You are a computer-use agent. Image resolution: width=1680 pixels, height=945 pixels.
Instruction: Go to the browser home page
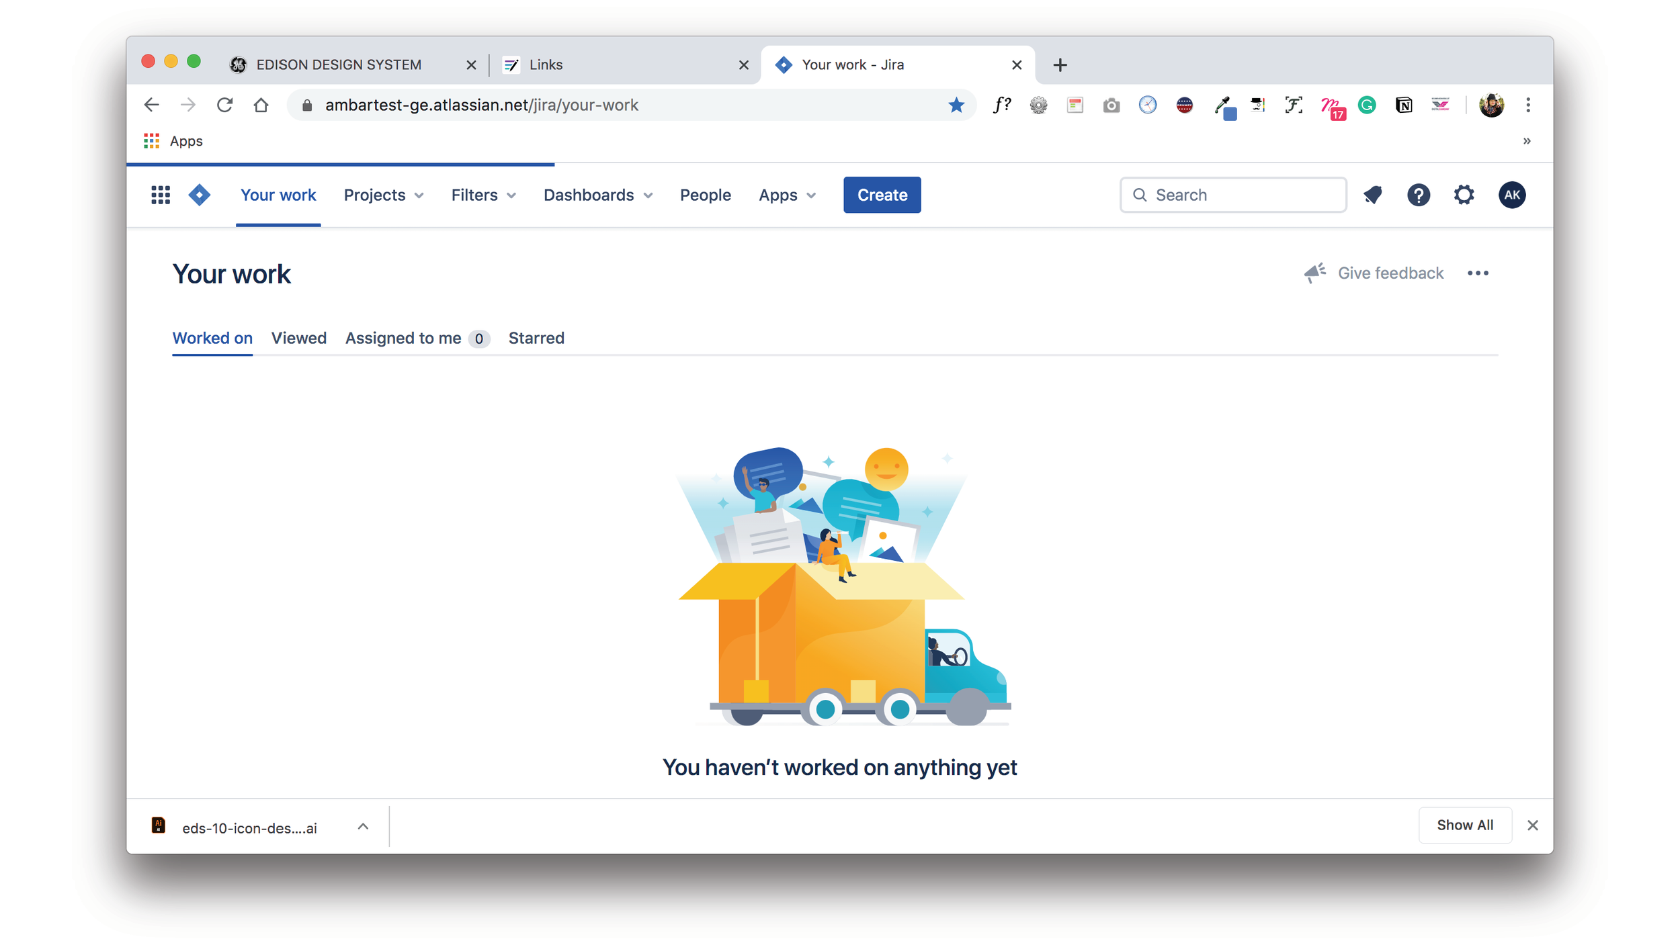tap(261, 105)
